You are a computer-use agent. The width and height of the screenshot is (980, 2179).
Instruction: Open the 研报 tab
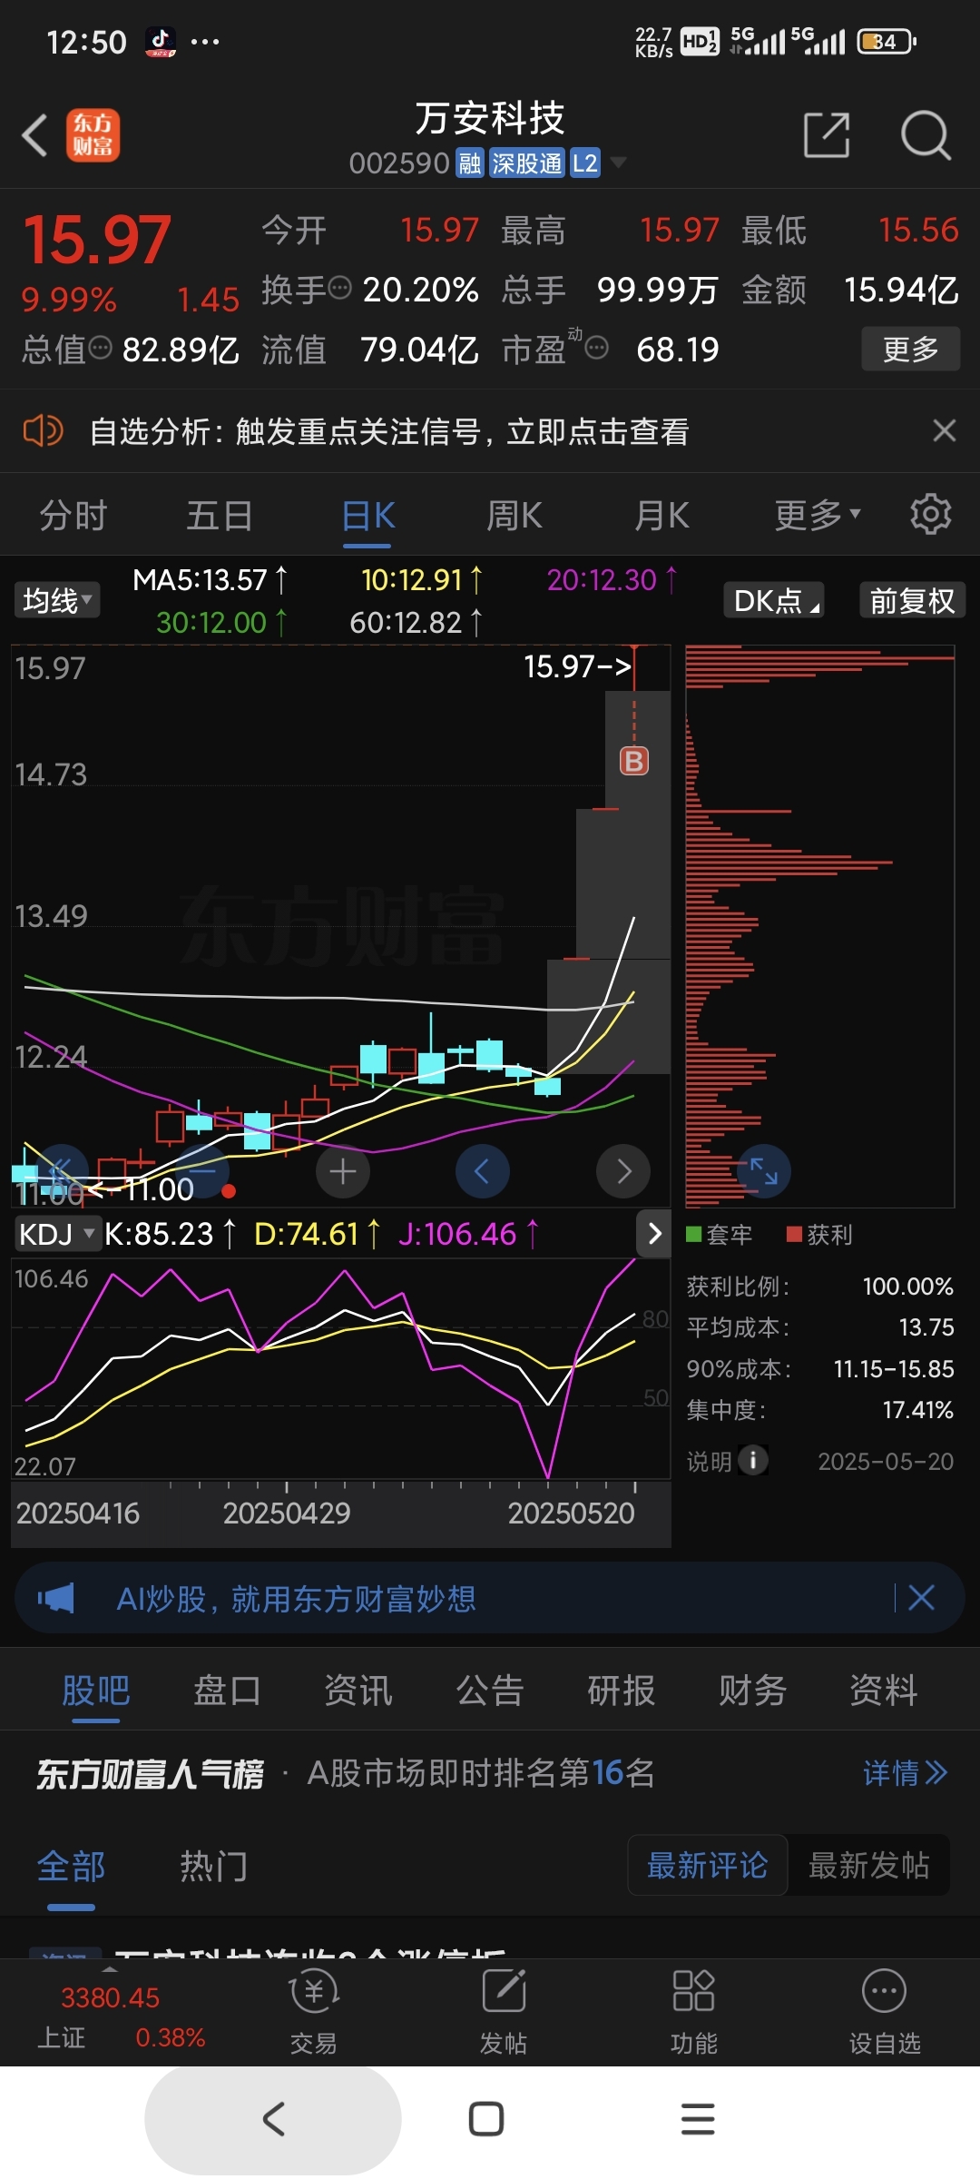(622, 1691)
